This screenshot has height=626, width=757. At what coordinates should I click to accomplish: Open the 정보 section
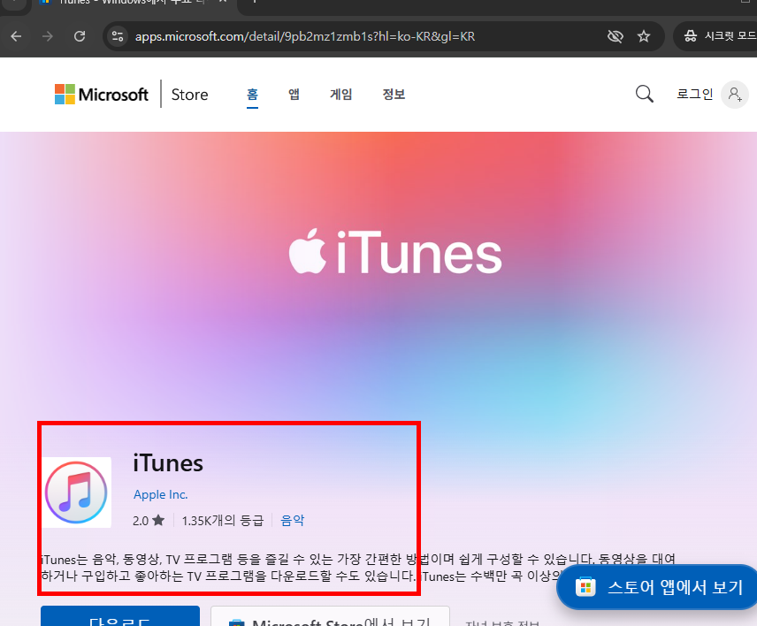point(394,94)
